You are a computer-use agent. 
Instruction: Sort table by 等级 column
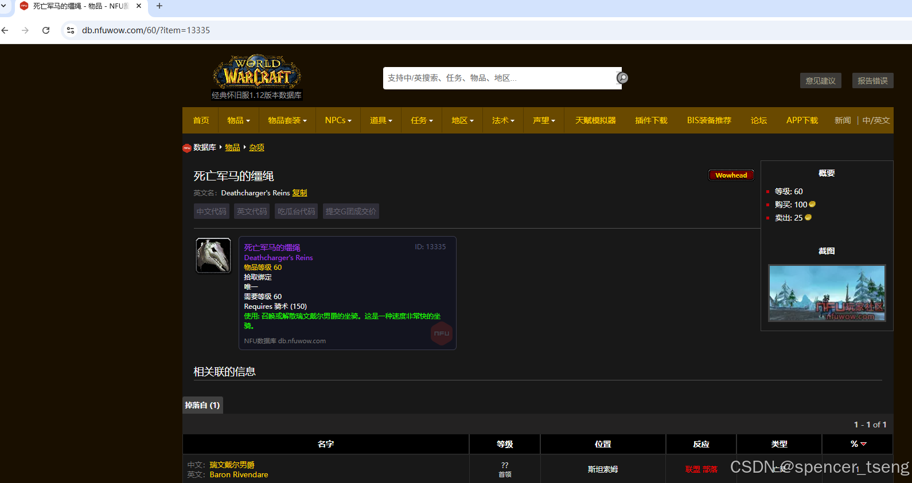[x=505, y=444]
